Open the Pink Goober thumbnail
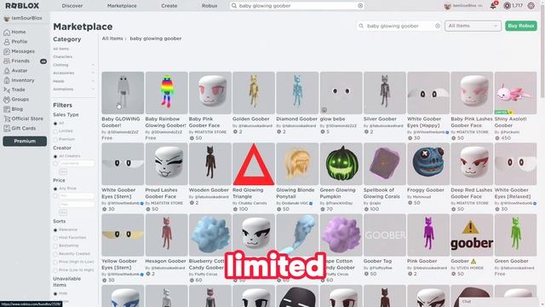The image size is (545, 307). click(x=428, y=235)
